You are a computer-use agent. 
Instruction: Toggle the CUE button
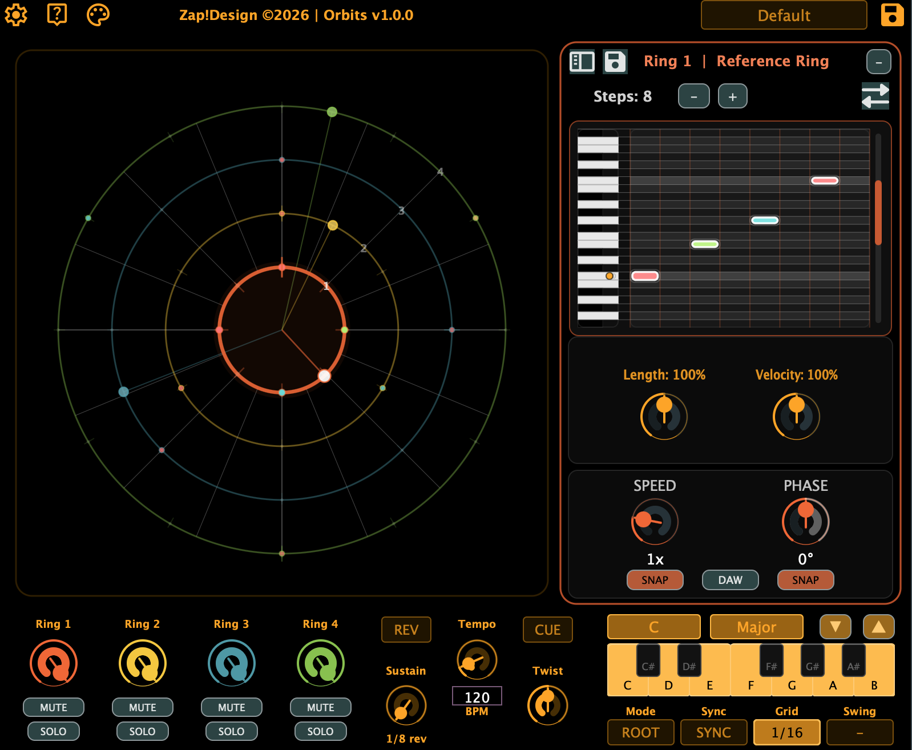tap(548, 630)
